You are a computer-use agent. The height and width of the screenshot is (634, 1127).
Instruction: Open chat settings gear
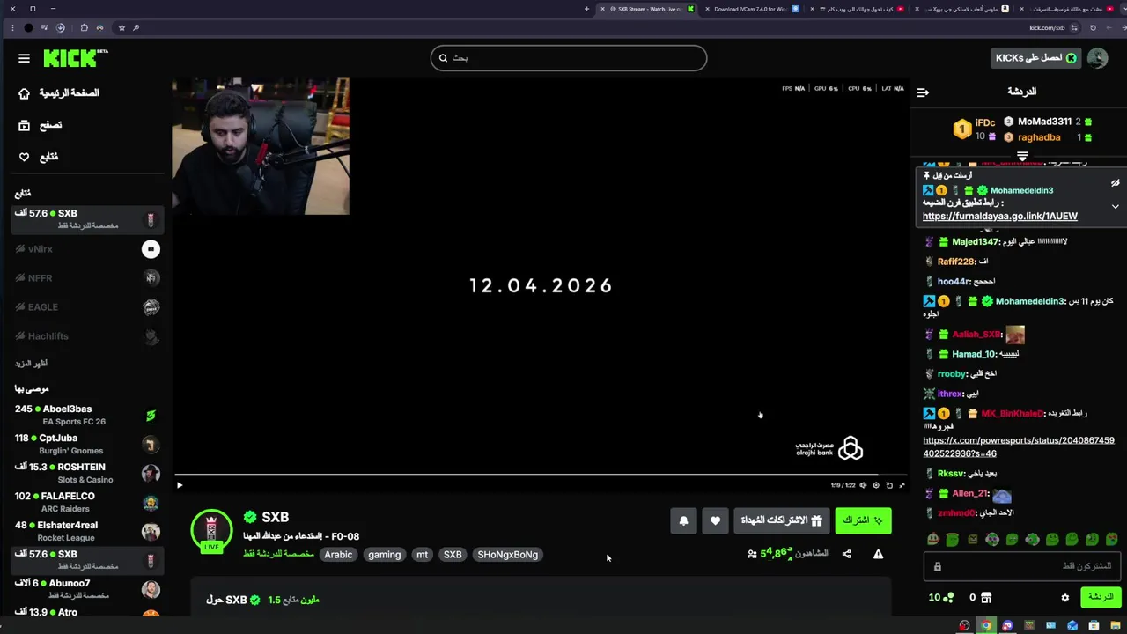pos(1064,598)
